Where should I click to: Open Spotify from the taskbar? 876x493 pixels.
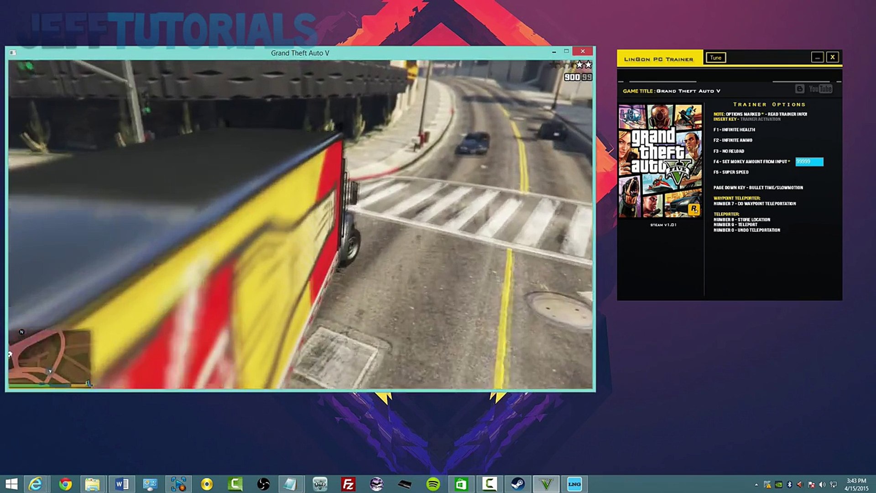tap(433, 484)
